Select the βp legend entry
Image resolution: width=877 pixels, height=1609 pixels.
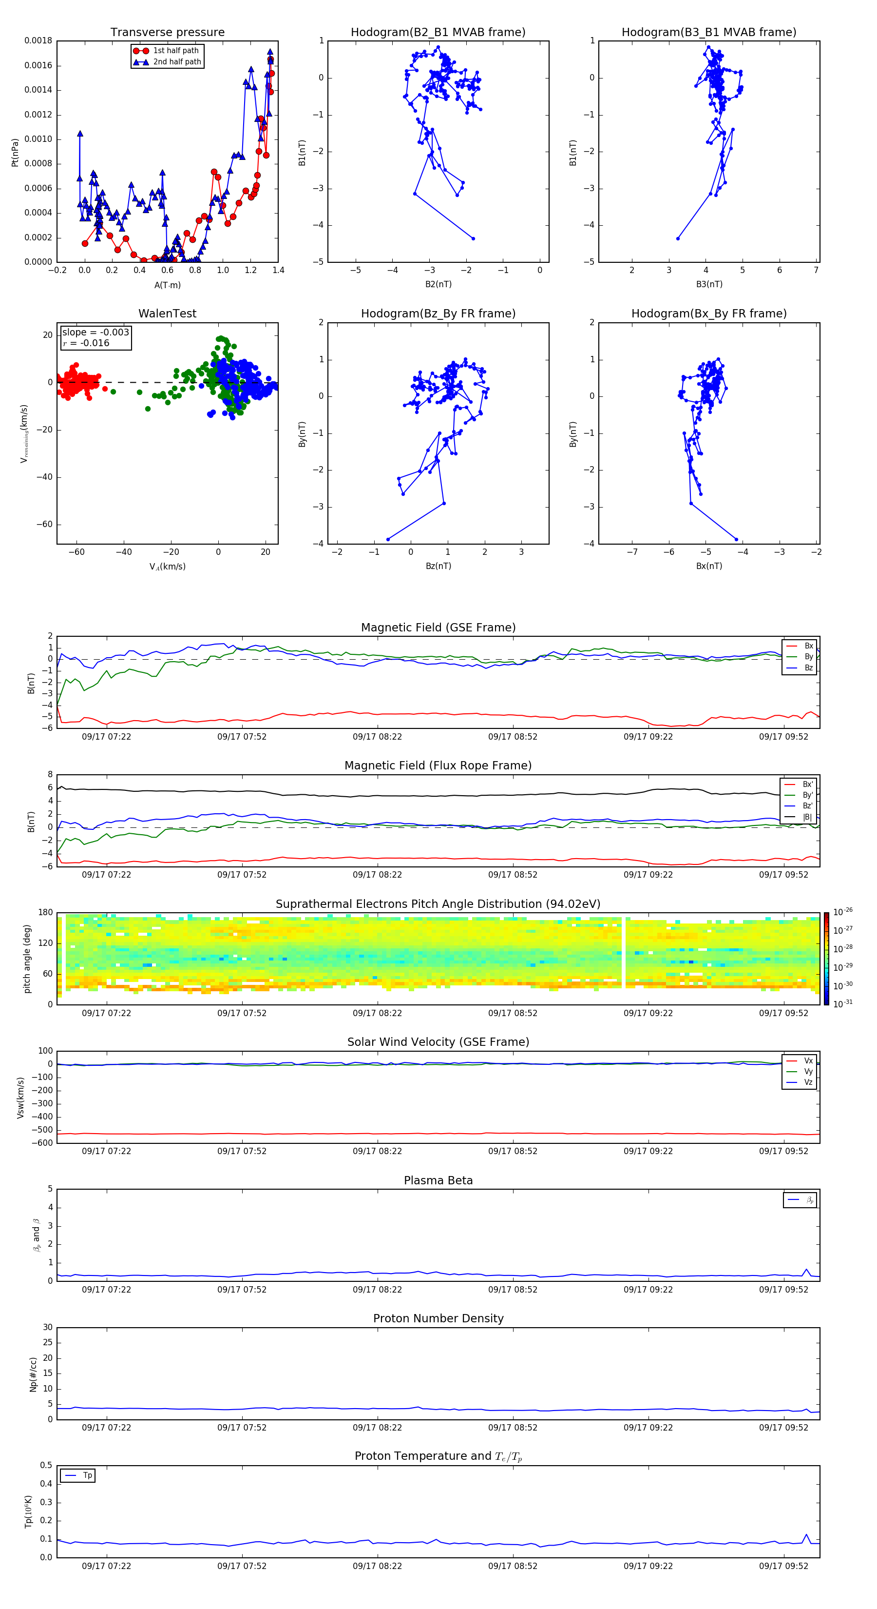(801, 1200)
